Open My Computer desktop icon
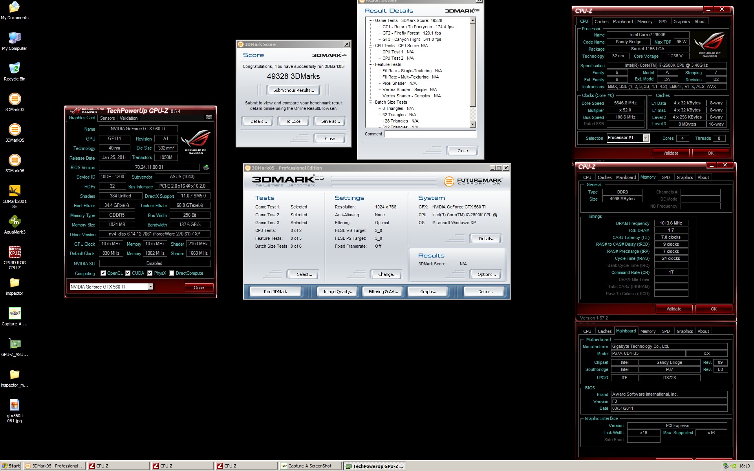Screen dimensions: 754x471 pos(15,38)
